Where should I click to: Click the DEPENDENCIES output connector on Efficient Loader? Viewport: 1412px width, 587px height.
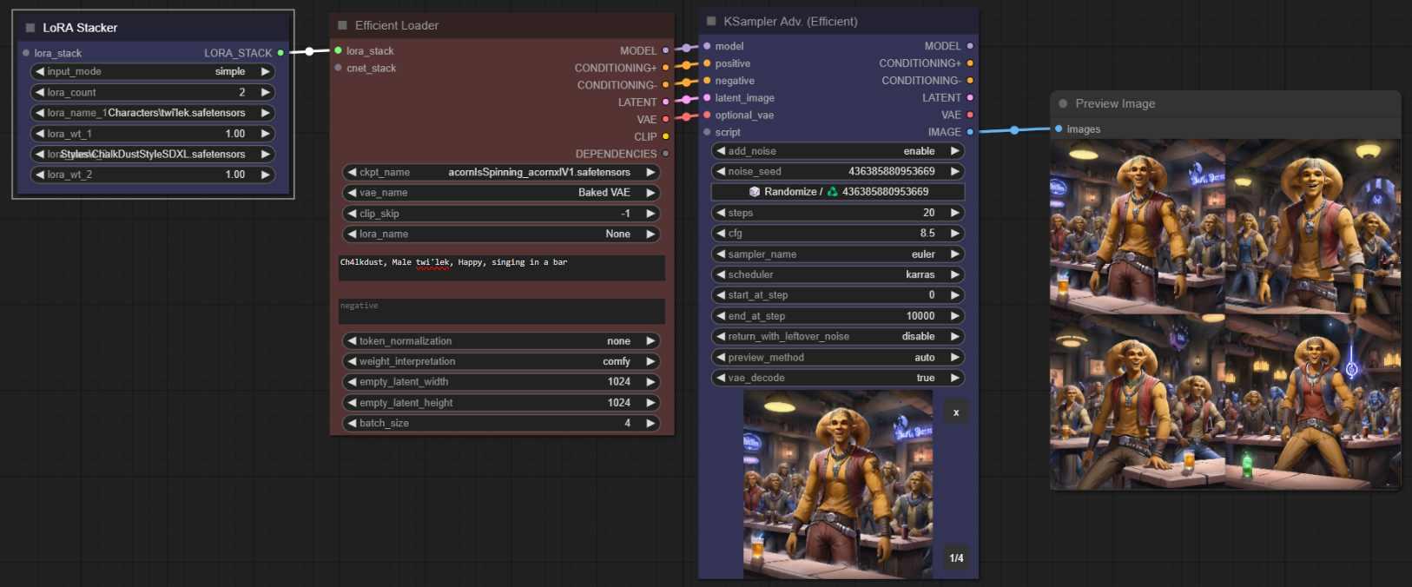pos(666,154)
